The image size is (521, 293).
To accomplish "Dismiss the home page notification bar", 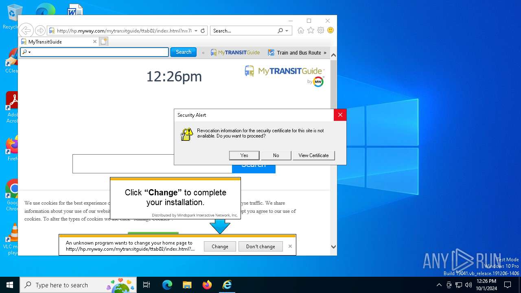I will [290, 246].
